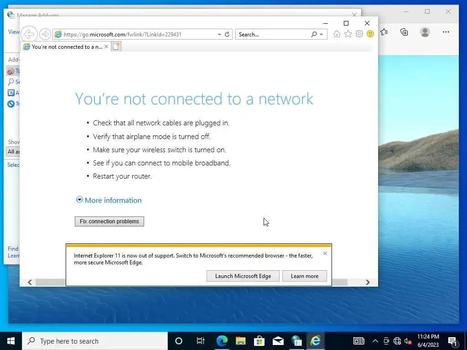Click the horizontal scrollbar right arrow

click(x=368, y=282)
